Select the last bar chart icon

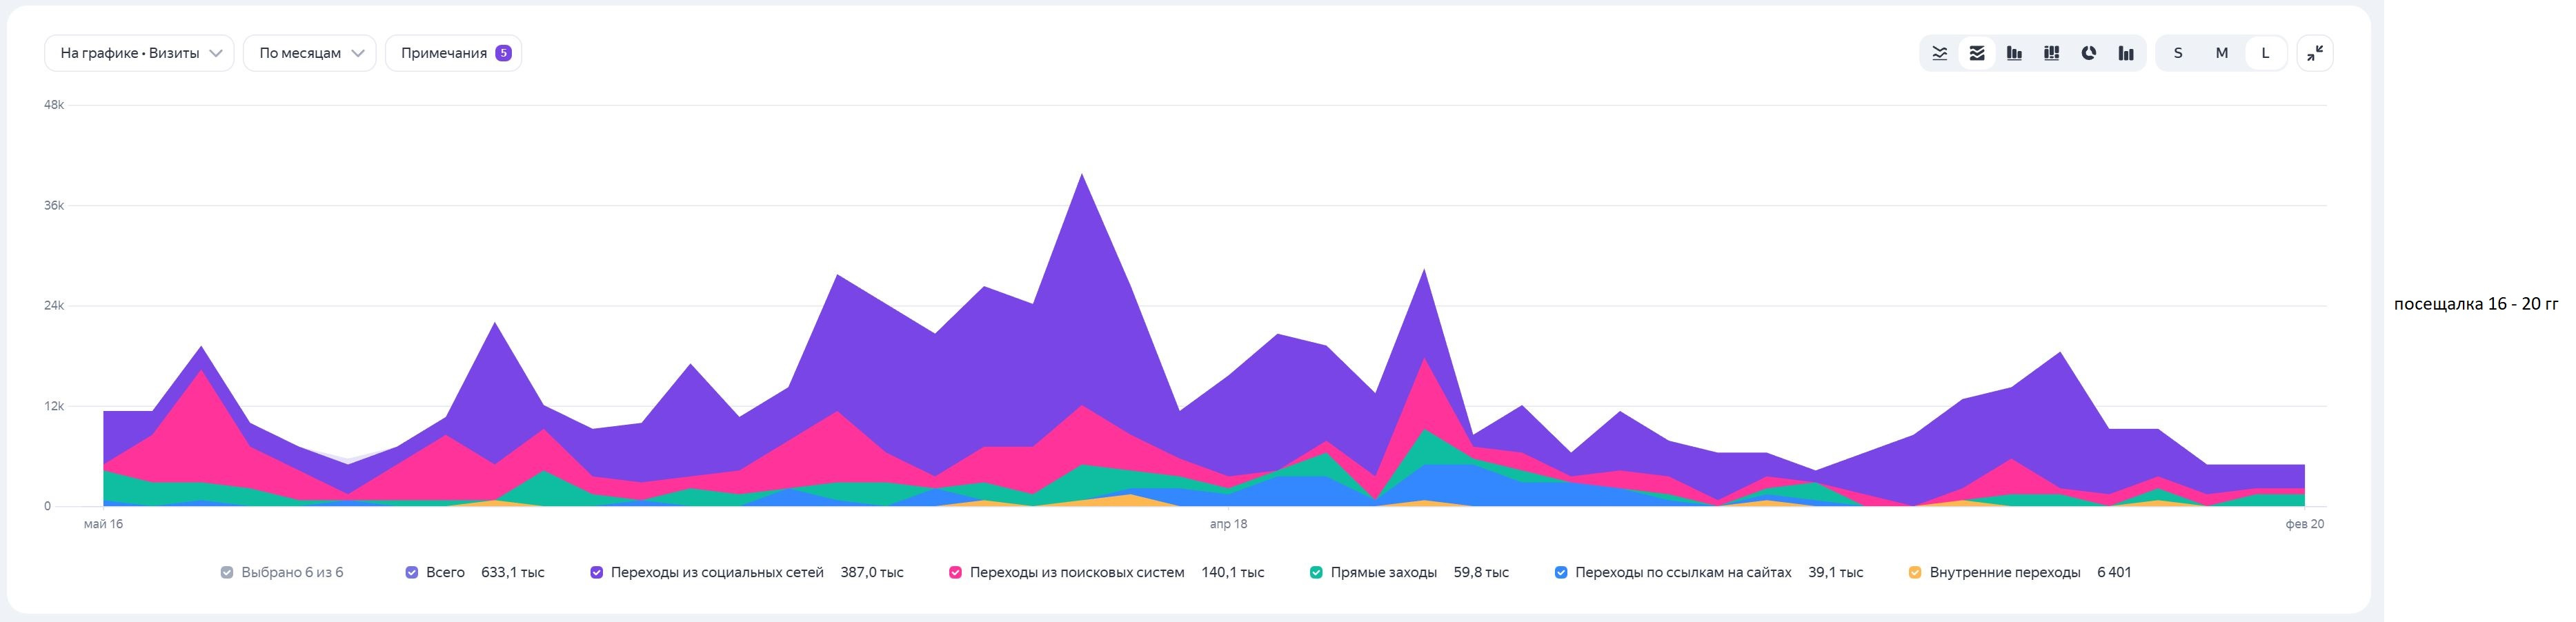[2126, 54]
